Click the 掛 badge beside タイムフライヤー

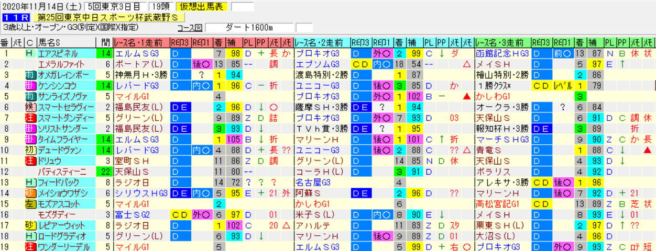(30, 139)
